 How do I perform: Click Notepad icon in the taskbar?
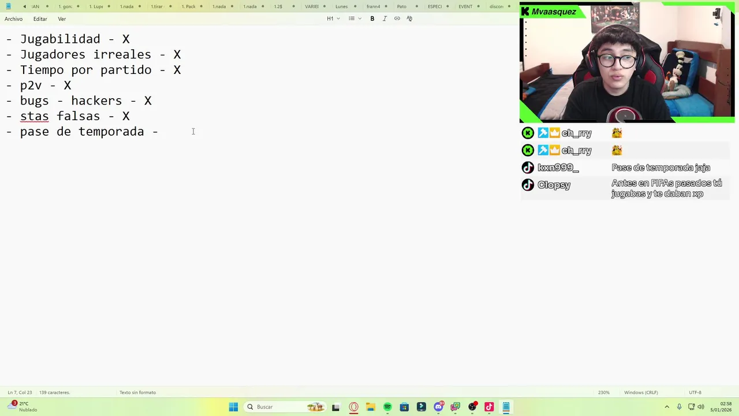(x=506, y=407)
